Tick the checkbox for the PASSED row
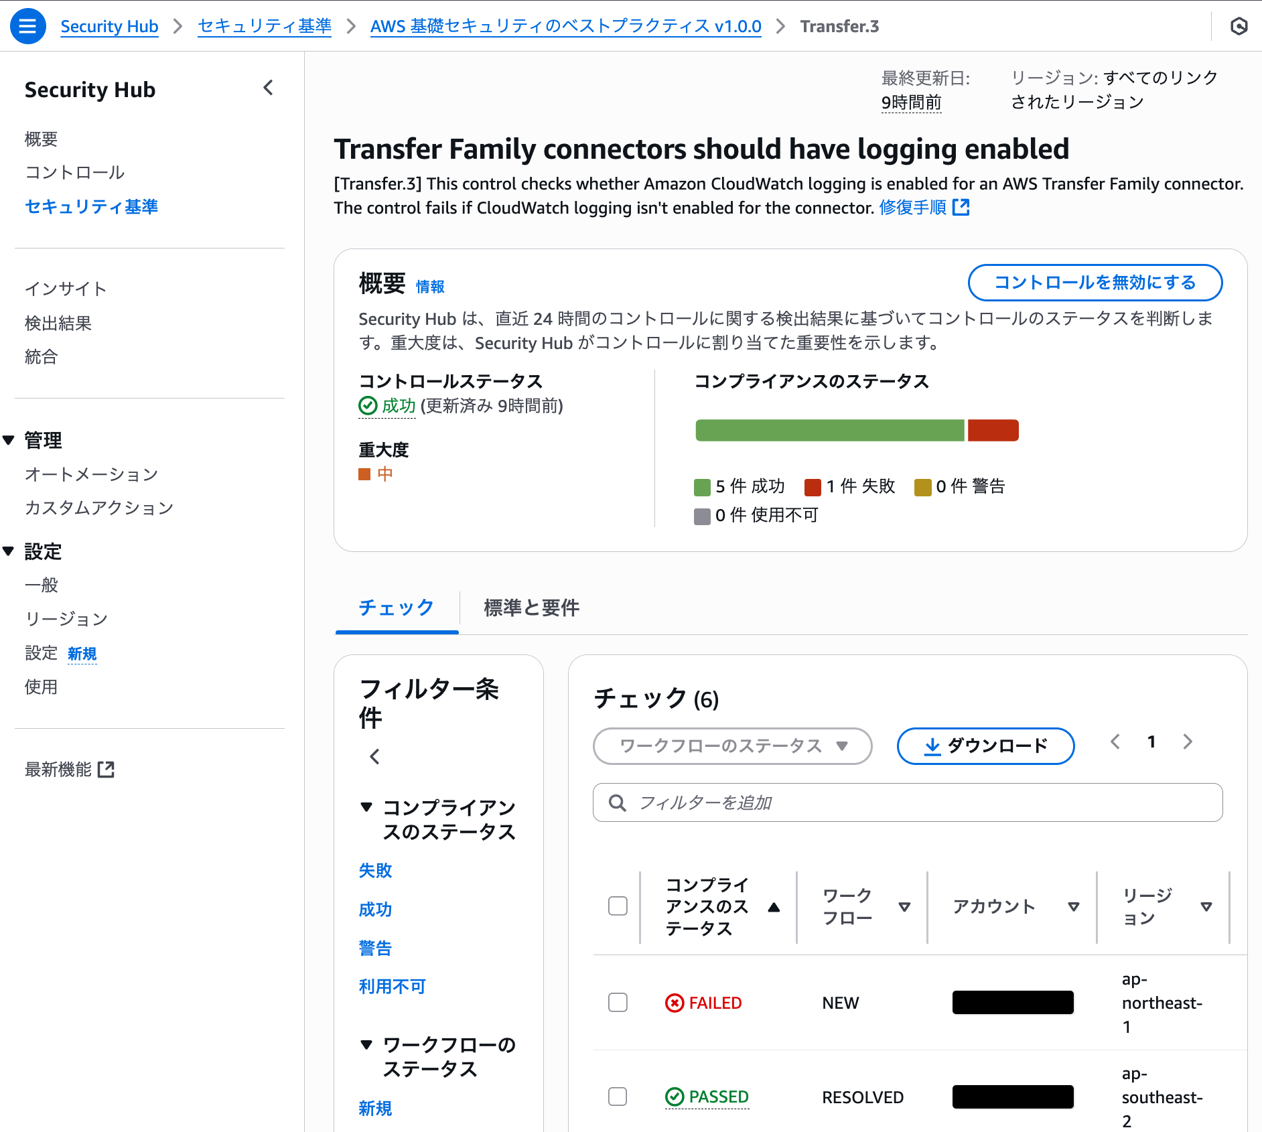Screen dimensions: 1262x1132 618,1096
